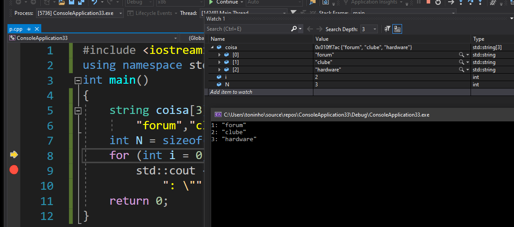Expand the [2] element row
This screenshot has width=514, height=227.
pos(219,70)
